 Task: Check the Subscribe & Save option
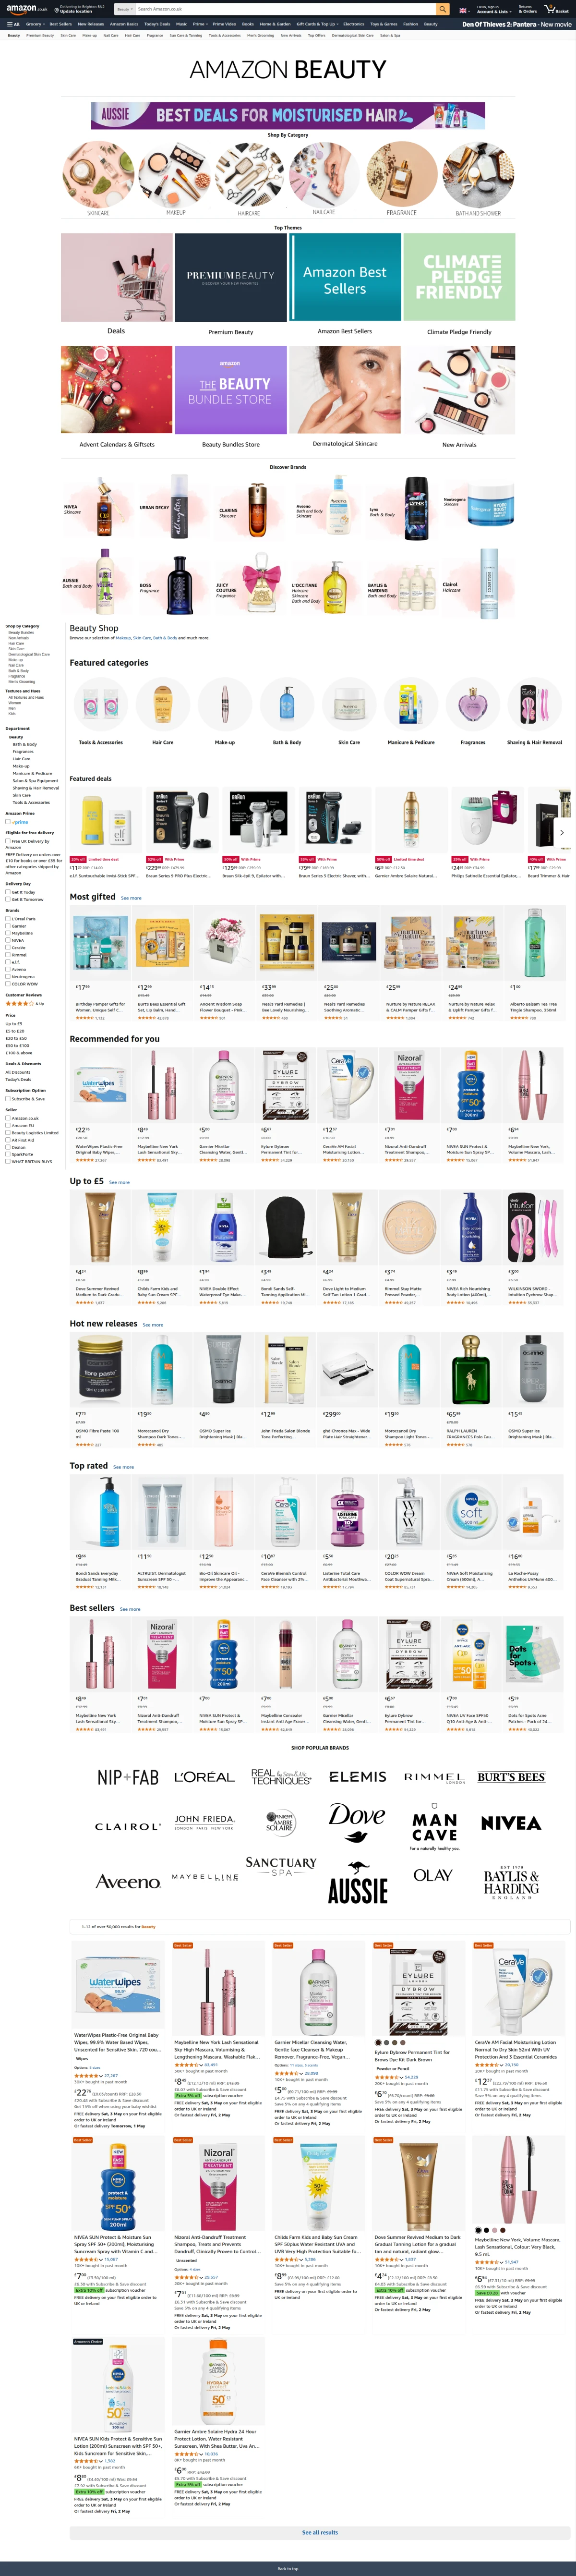8,1099
